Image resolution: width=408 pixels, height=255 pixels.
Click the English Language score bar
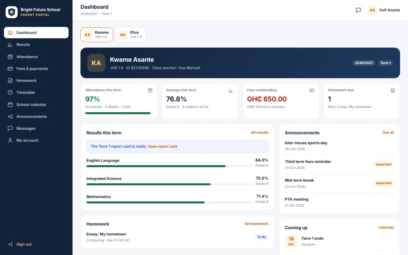click(169, 166)
